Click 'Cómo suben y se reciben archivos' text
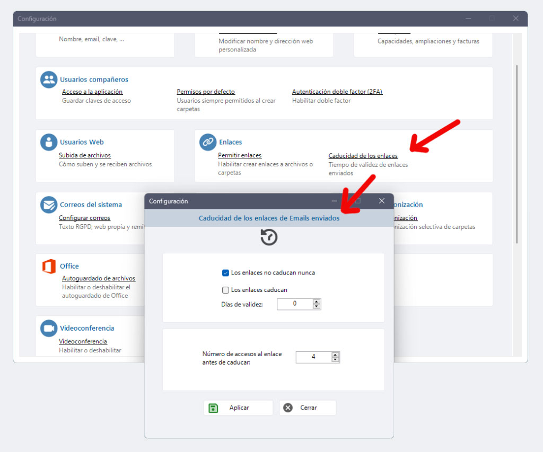Image resolution: width=543 pixels, height=452 pixels. (106, 164)
